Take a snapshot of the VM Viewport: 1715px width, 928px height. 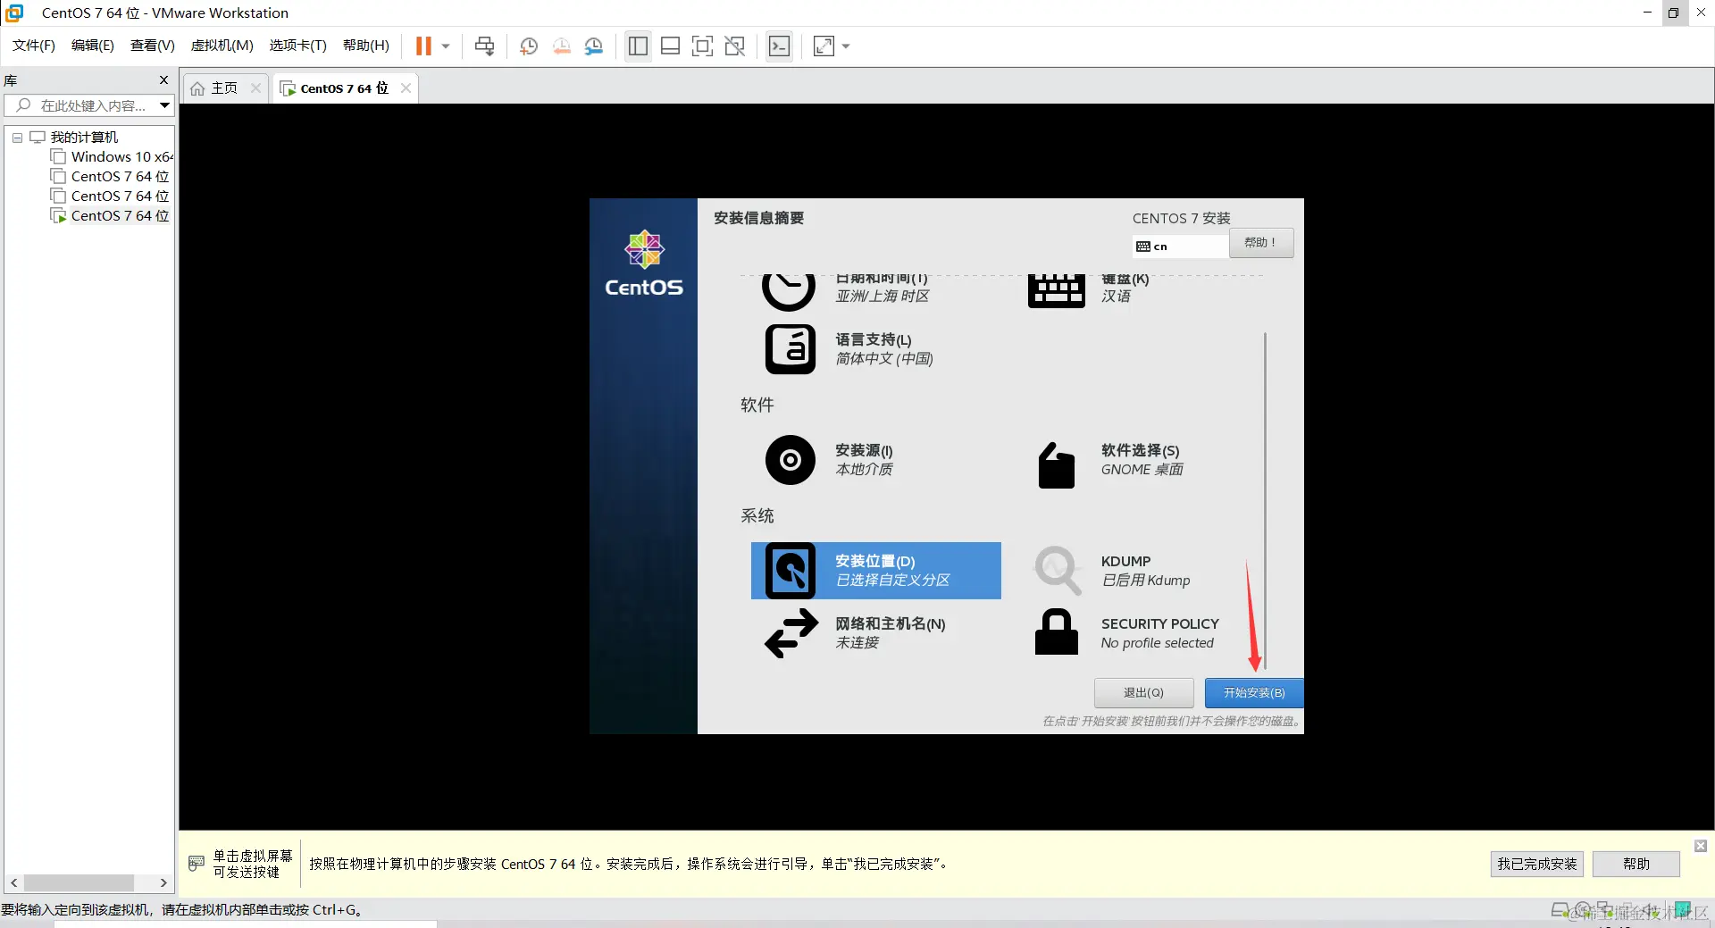click(x=529, y=46)
